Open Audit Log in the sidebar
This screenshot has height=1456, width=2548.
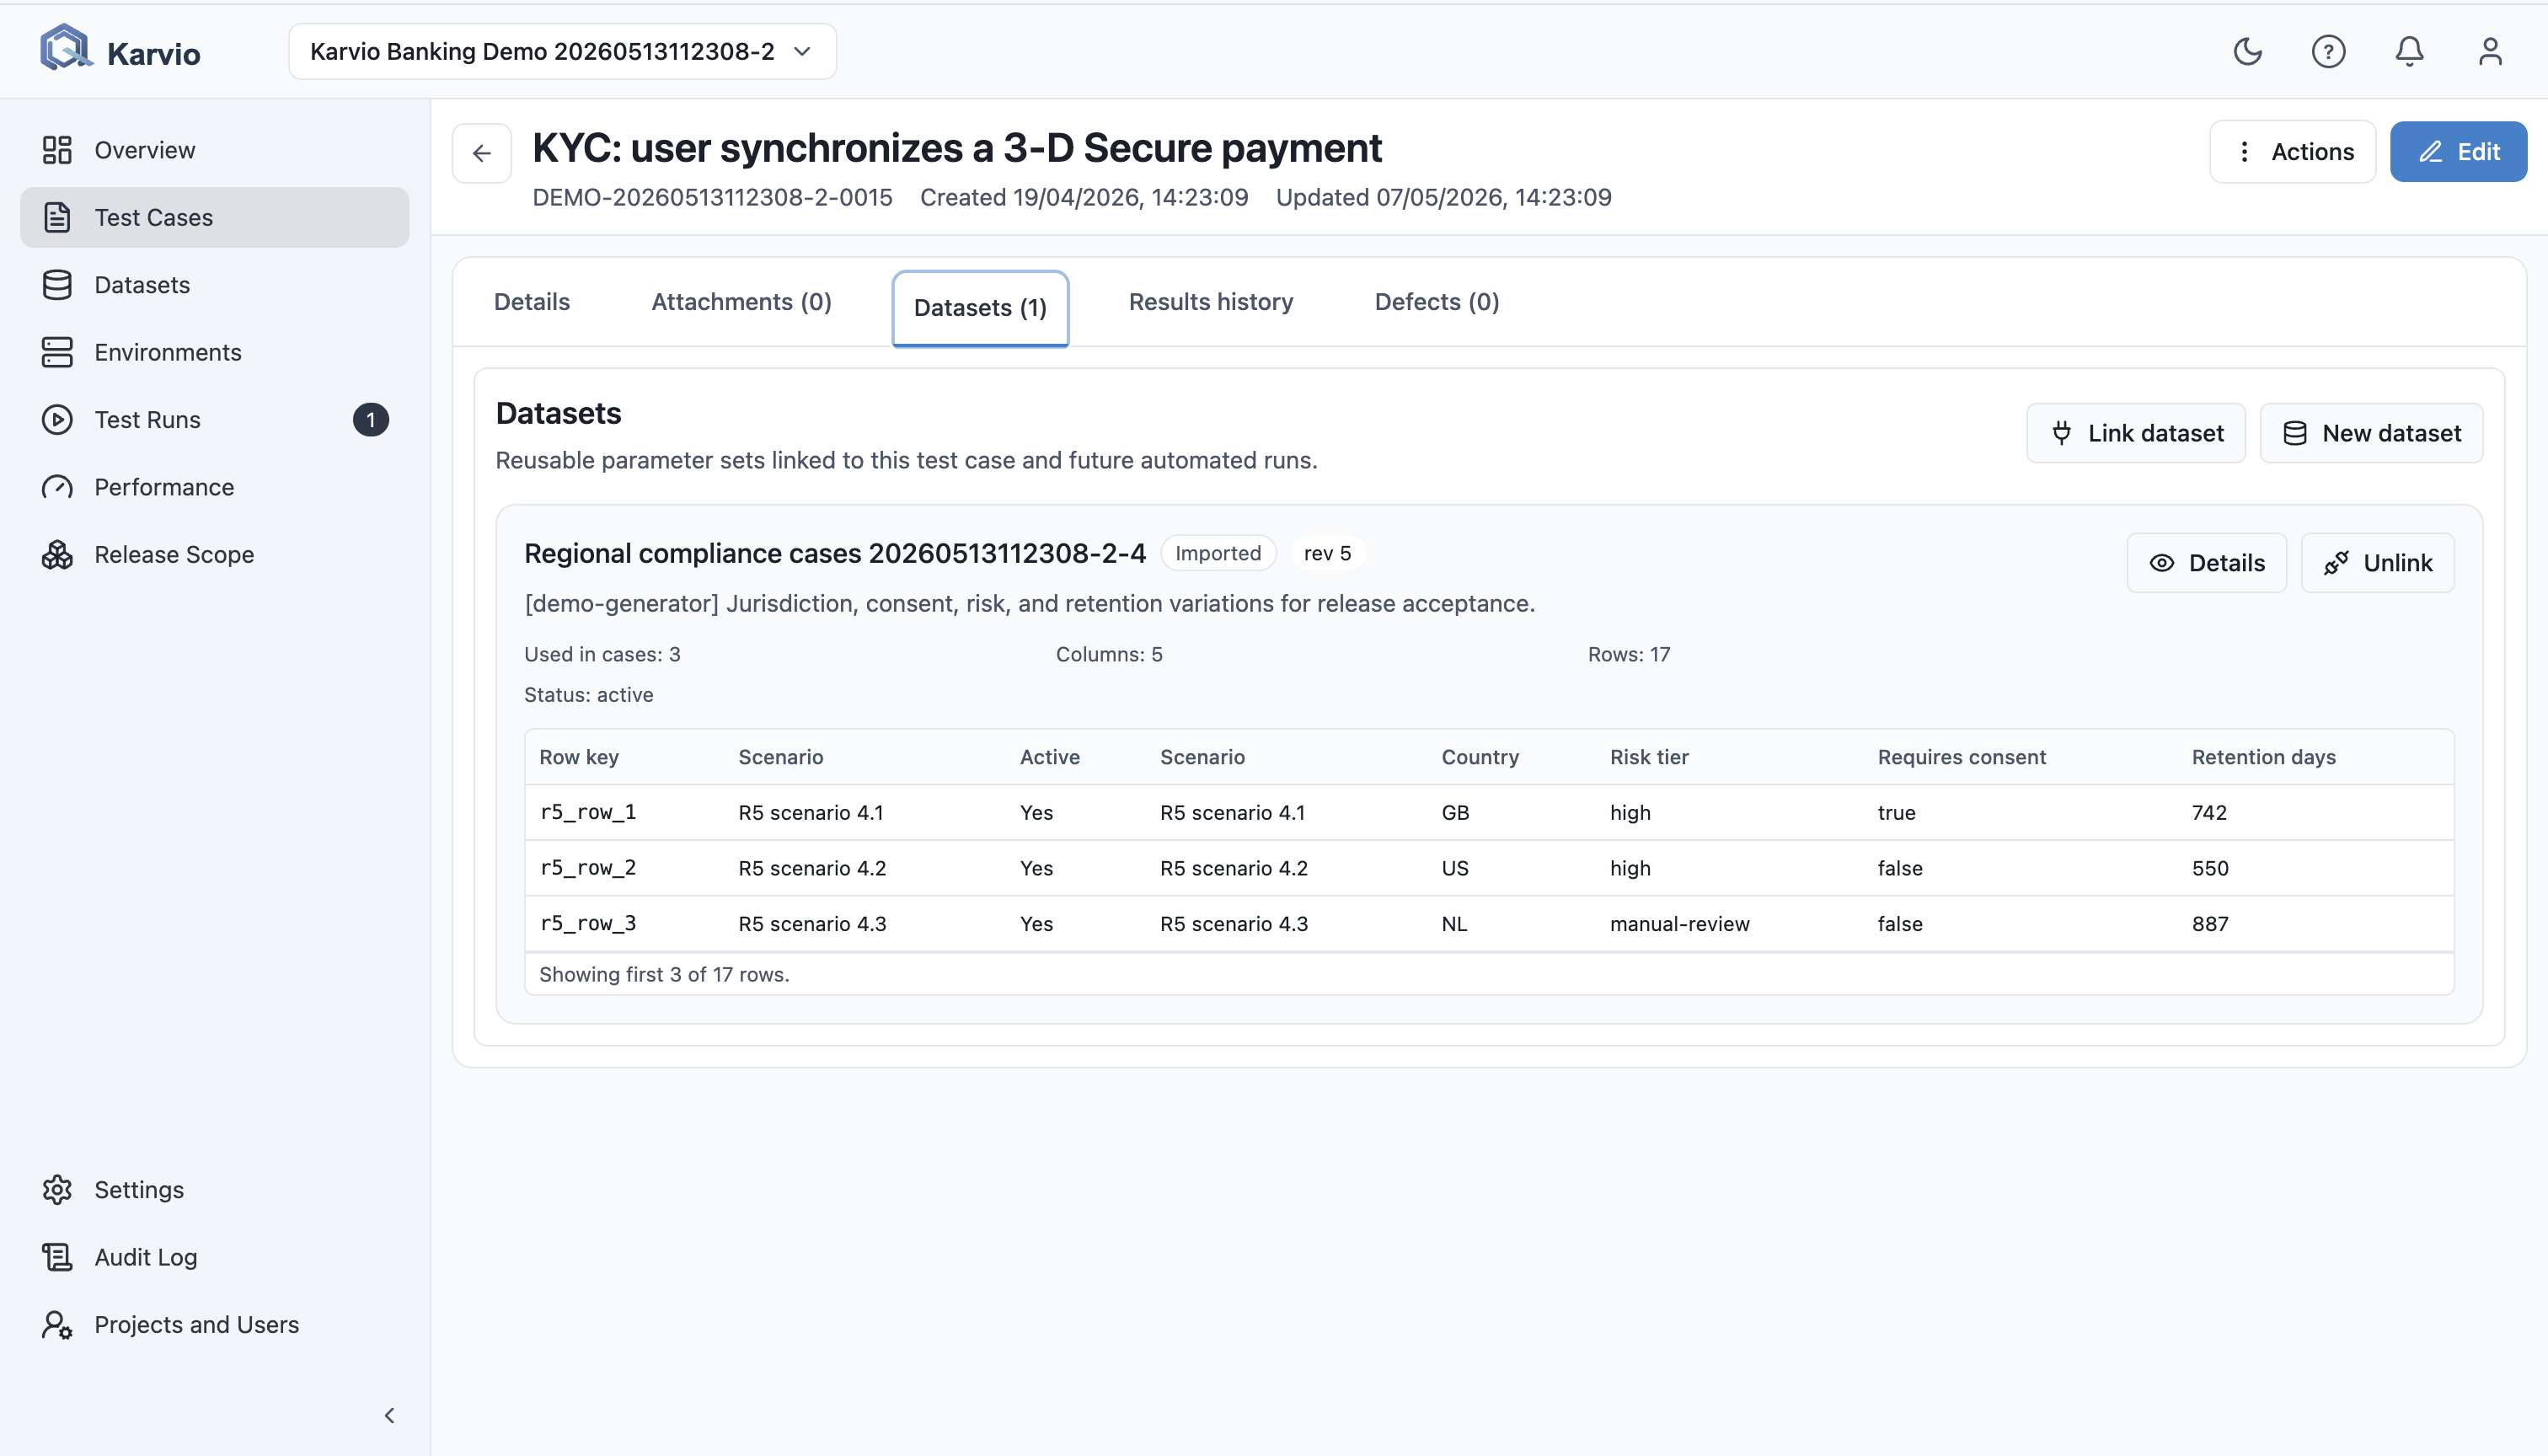pos(214,1257)
